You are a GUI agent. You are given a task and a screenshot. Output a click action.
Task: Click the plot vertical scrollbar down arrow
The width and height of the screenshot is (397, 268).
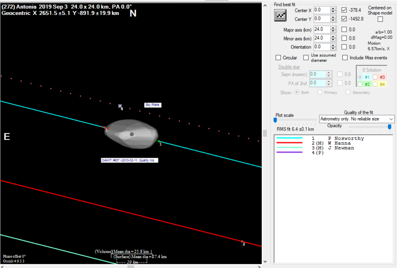[265, 262]
